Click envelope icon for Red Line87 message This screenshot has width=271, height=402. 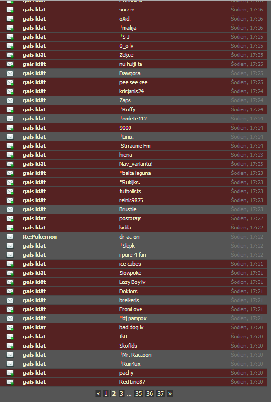click(x=10, y=382)
